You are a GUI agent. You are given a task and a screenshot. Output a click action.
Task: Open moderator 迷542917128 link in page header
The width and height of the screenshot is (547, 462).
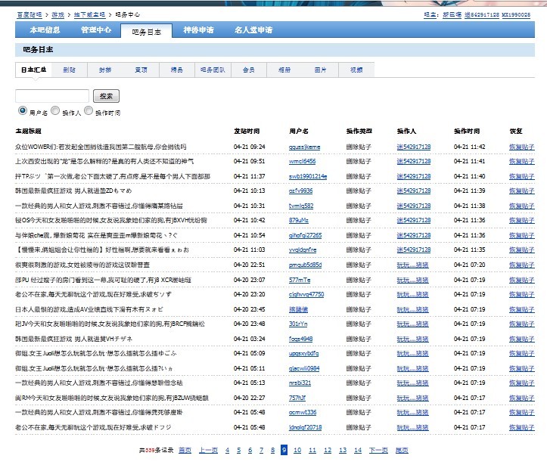coord(482,14)
